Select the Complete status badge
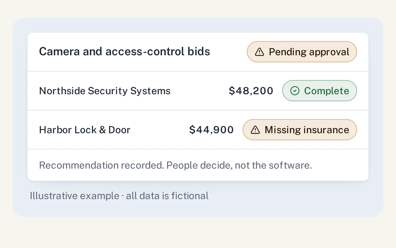 pos(320,91)
